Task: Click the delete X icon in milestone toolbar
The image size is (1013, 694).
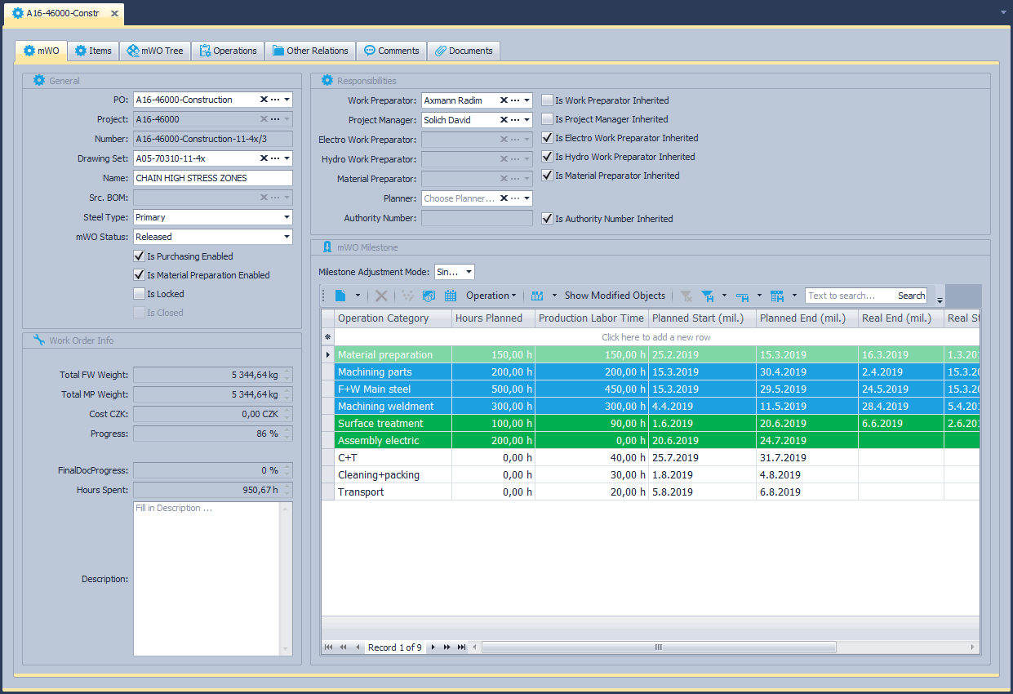Action: (381, 296)
